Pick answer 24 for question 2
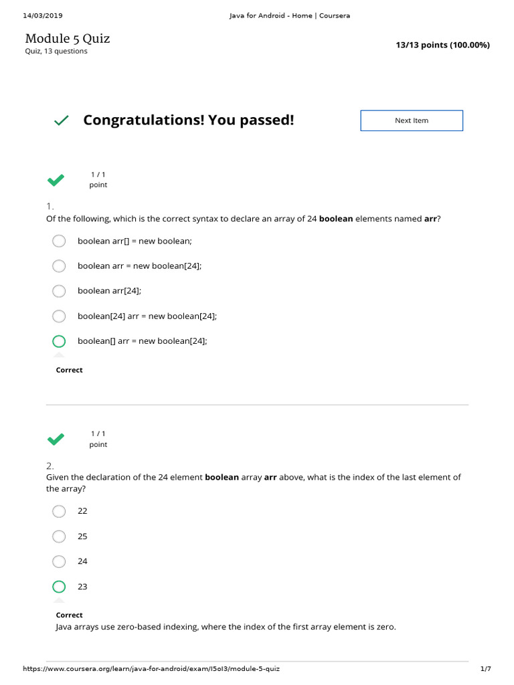514x685 pixels. [x=59, y=561]
